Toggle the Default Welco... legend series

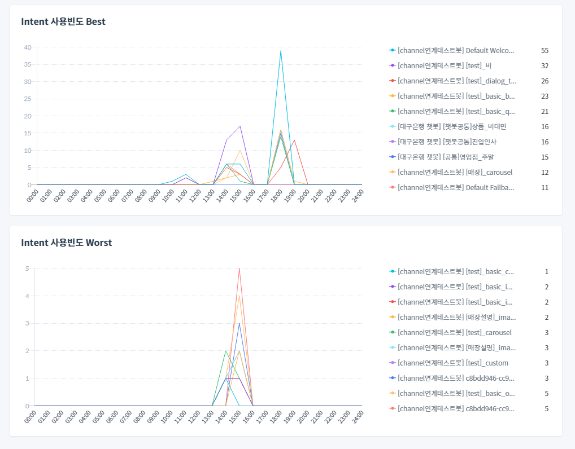coord(456,51)
